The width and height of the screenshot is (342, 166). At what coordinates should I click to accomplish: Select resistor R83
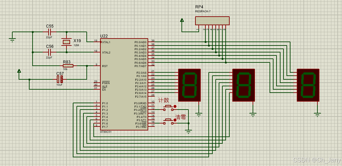click(68, 66)
